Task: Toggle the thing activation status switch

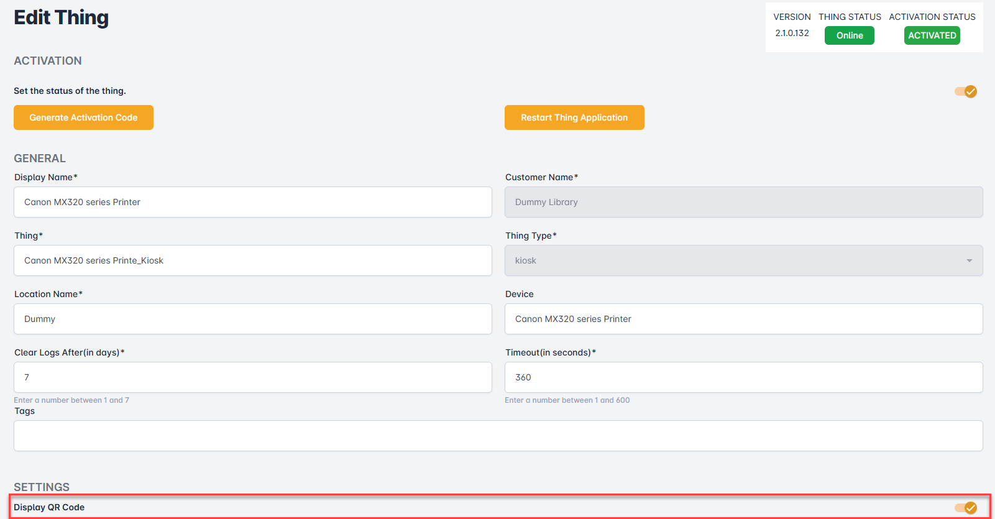Action: [966, 91]
